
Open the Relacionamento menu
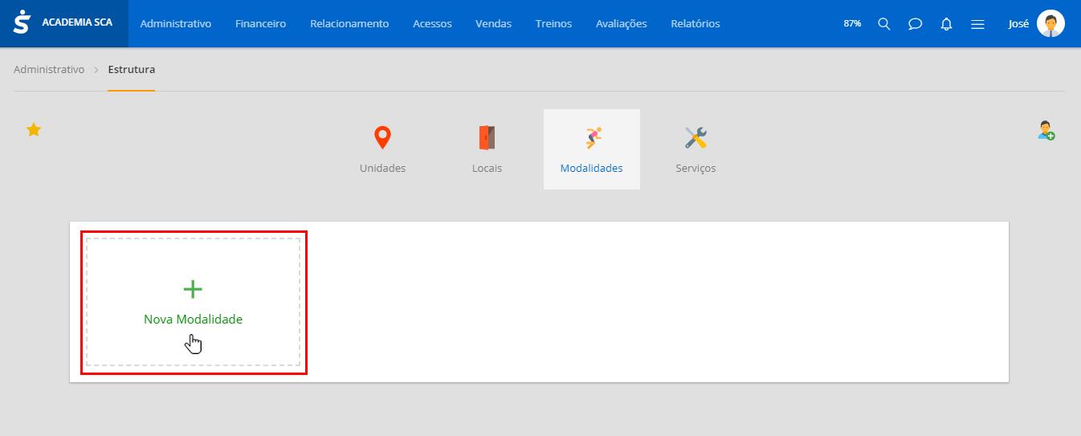[349, 24]
